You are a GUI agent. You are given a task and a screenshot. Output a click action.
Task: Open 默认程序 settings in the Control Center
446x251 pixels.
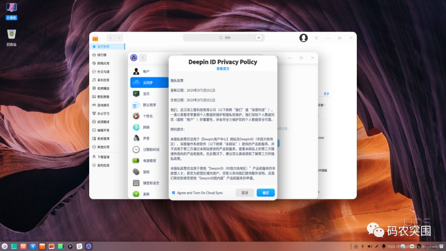coord(149,105)
